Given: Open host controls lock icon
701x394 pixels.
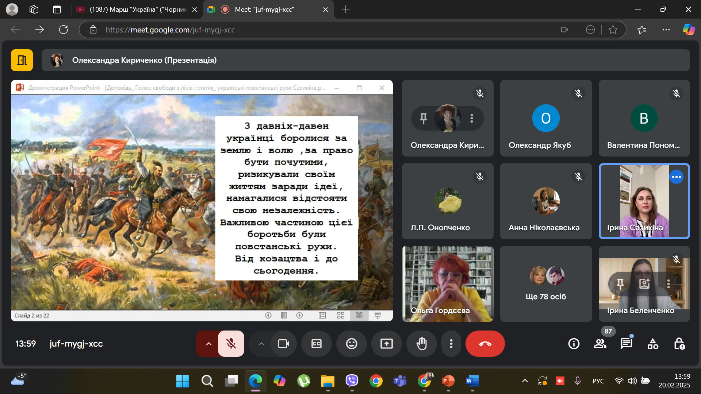Looking at the screenshot, I should [x=679, y=344].
